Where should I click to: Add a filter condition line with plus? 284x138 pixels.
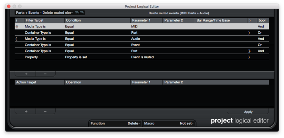click(26, 74)
